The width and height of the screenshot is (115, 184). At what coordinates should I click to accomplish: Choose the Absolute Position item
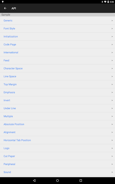click(x=58, y=124)
